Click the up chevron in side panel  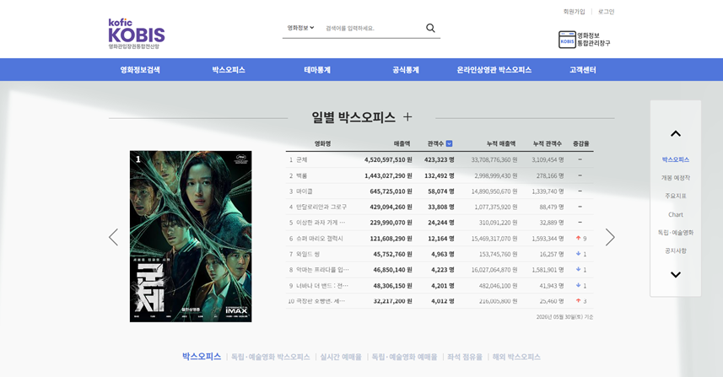pyautogui.click(x=676, y=133)
